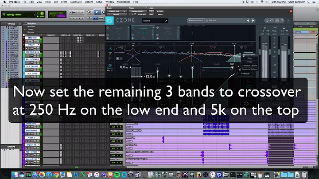319x179 pixels.
Task: Open the AudioSuite menu
Action: [76, 2]
